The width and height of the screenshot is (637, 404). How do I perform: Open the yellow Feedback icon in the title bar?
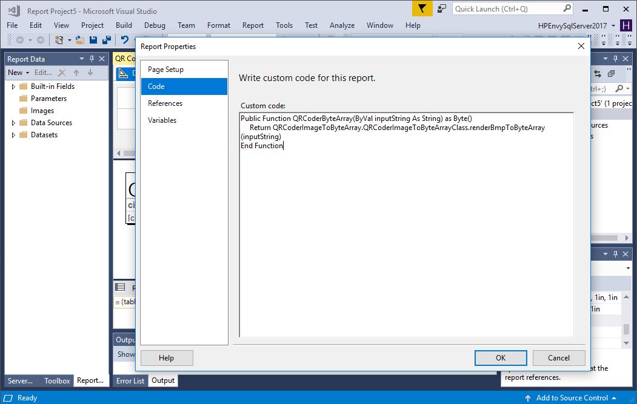point(423,8)
